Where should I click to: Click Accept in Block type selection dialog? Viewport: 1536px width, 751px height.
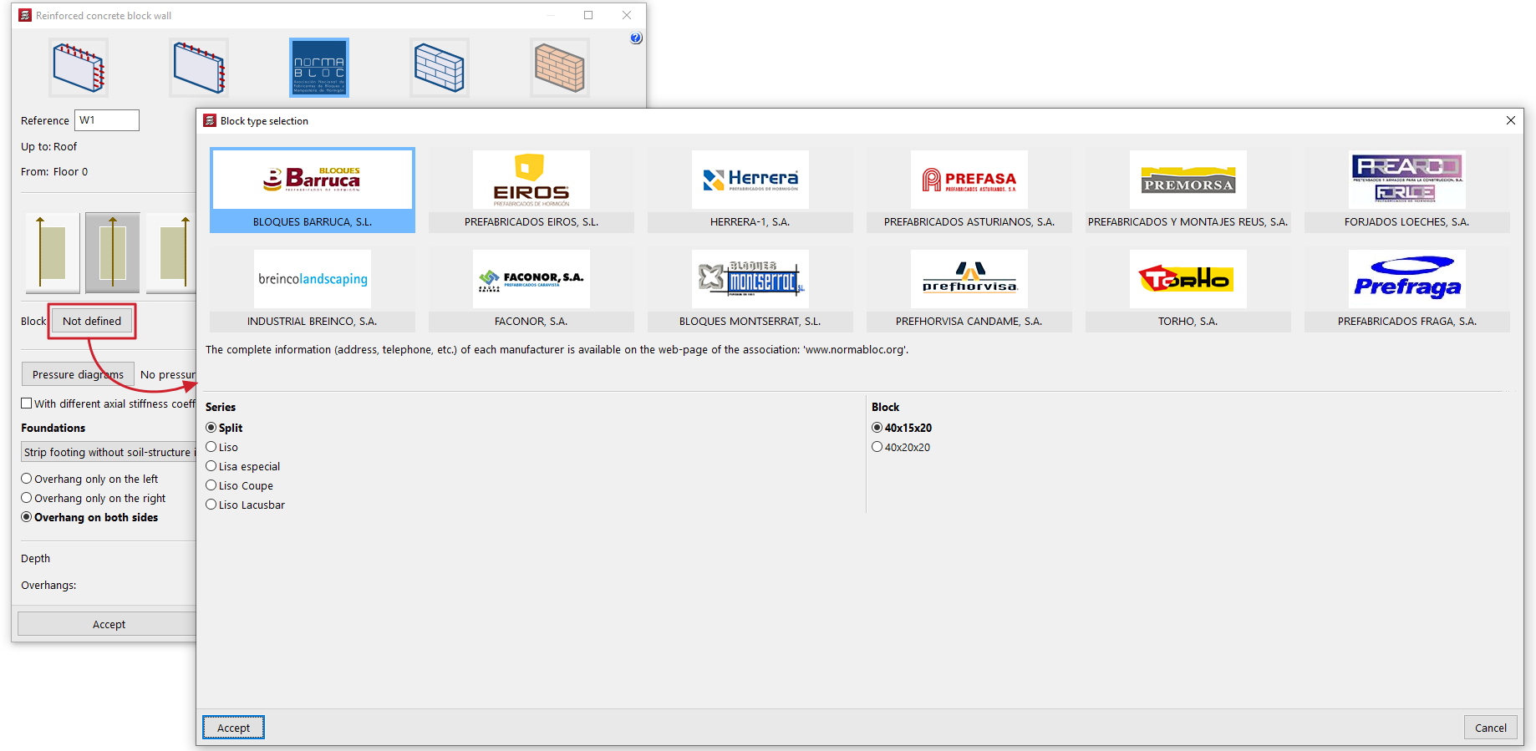[233, 728]
